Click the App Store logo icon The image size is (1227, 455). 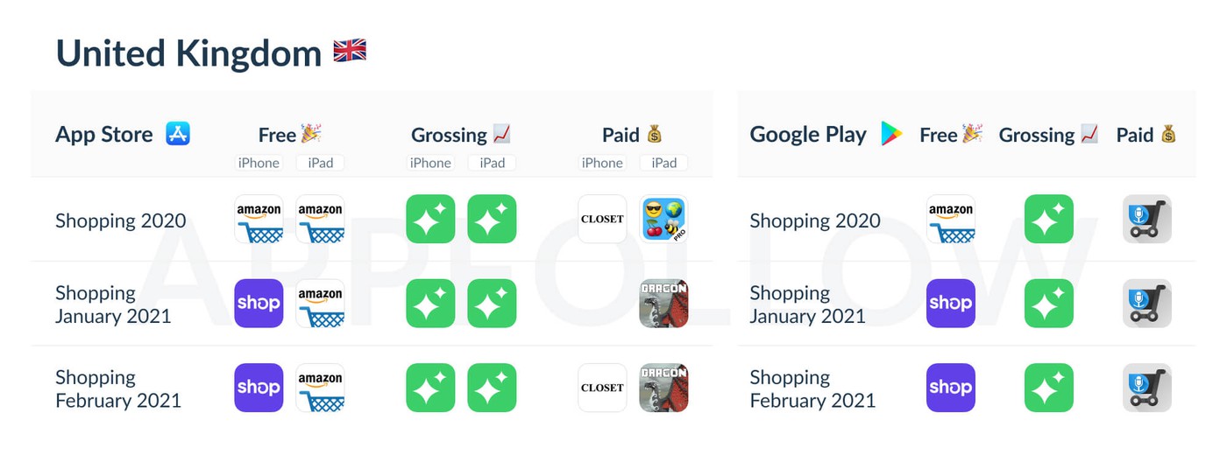(178, 134)
